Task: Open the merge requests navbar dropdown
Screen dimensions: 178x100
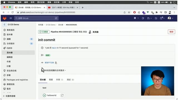Action: tap(149, 18)
